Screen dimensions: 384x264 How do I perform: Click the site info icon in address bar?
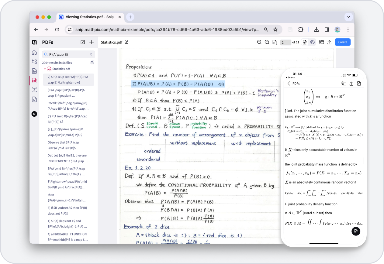70,29
